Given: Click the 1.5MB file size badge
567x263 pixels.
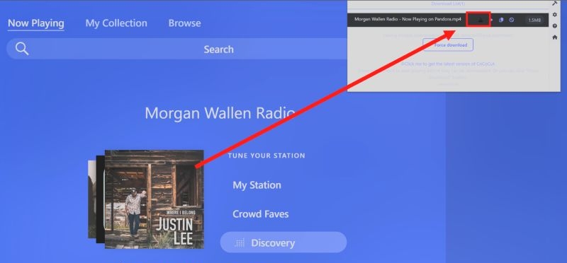Looking at the screenshot, I should coord(534,21).
